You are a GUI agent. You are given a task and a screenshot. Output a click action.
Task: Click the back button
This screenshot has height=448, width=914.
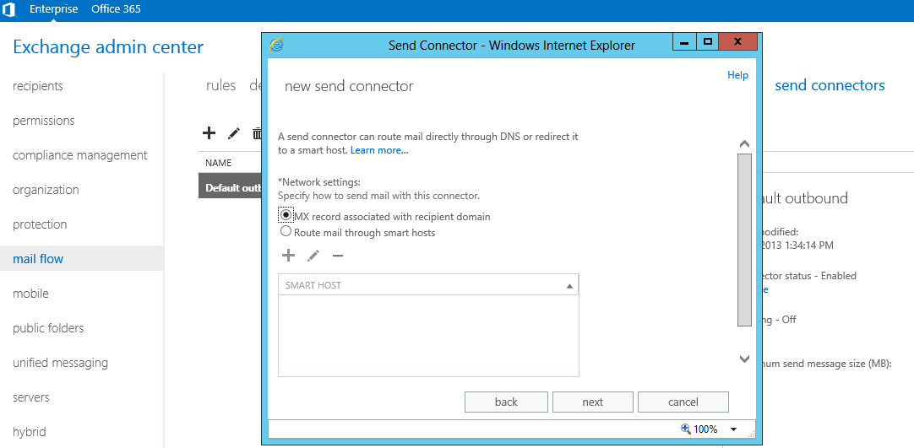click(506, 402)
